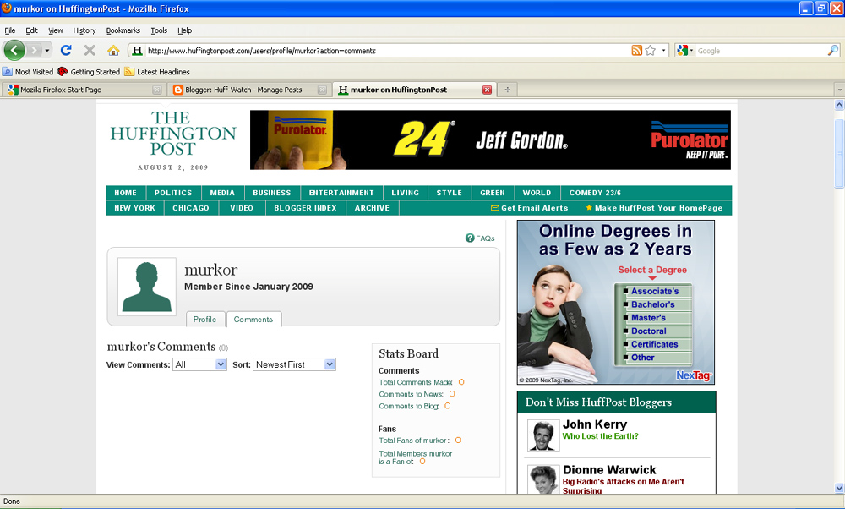Open the address bar history dropdown
This screenshot has height=509, width=845.
(663, 51)
